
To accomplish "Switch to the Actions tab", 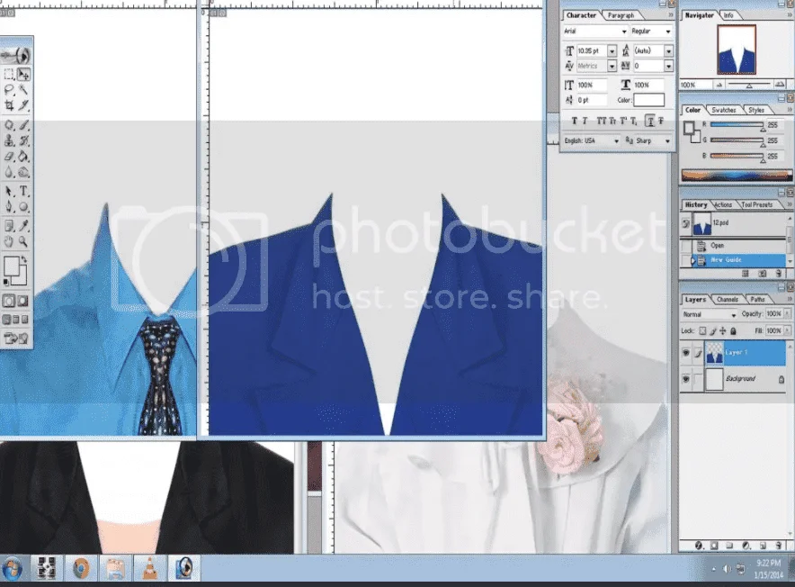I will click(723, 204).
